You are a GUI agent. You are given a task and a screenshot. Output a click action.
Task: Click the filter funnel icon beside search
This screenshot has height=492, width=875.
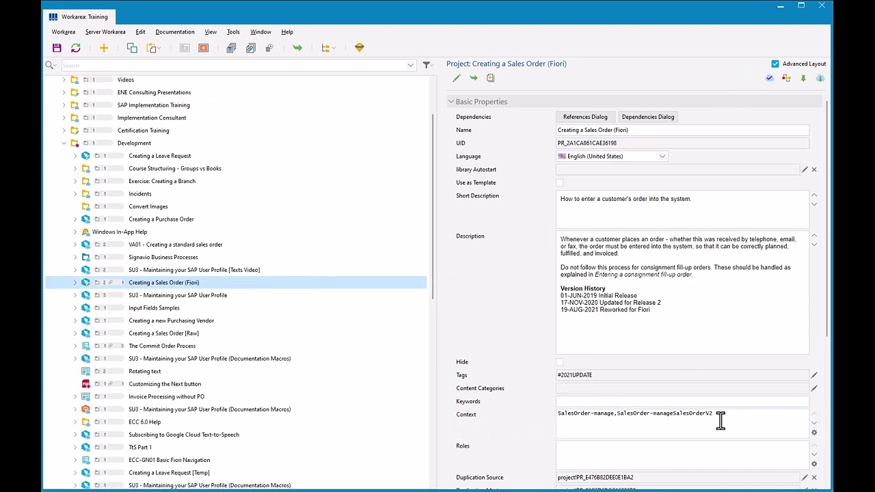427,65
